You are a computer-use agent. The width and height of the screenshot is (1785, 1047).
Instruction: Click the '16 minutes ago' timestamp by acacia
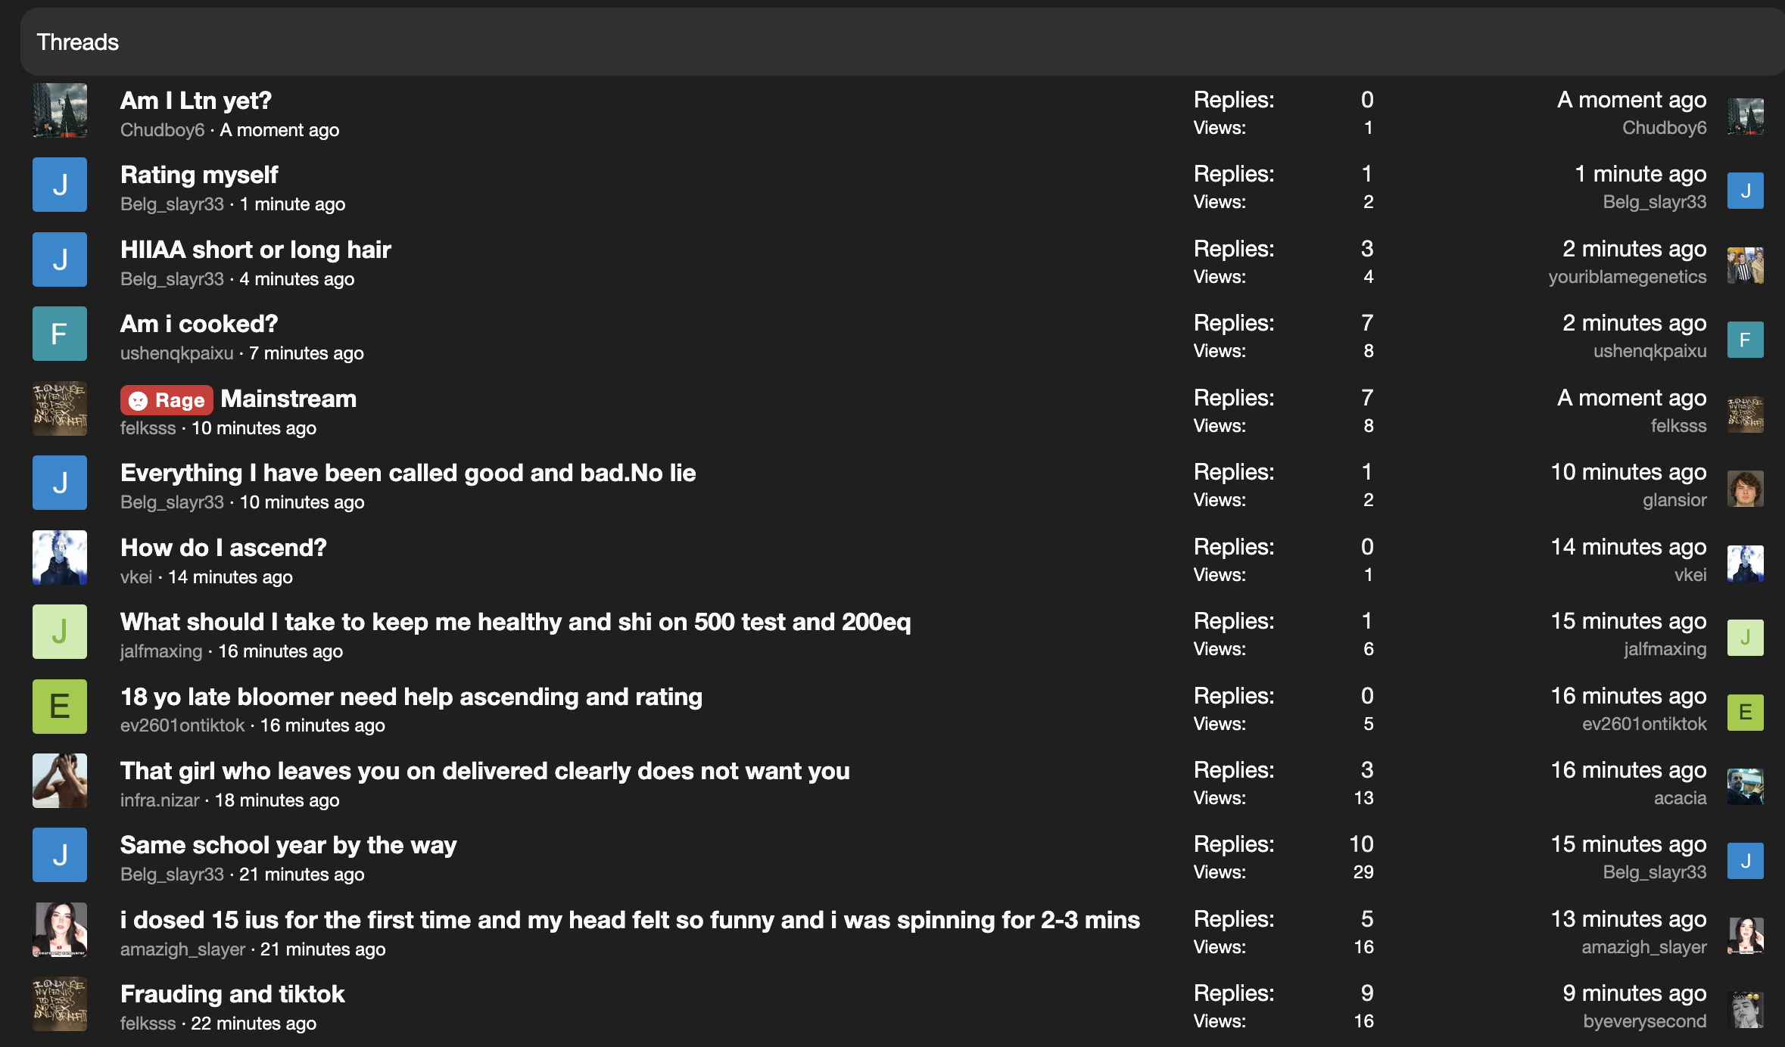pos(1628,770)
